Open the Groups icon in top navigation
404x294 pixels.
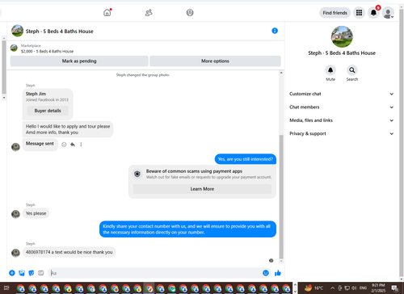coord(190,12)
